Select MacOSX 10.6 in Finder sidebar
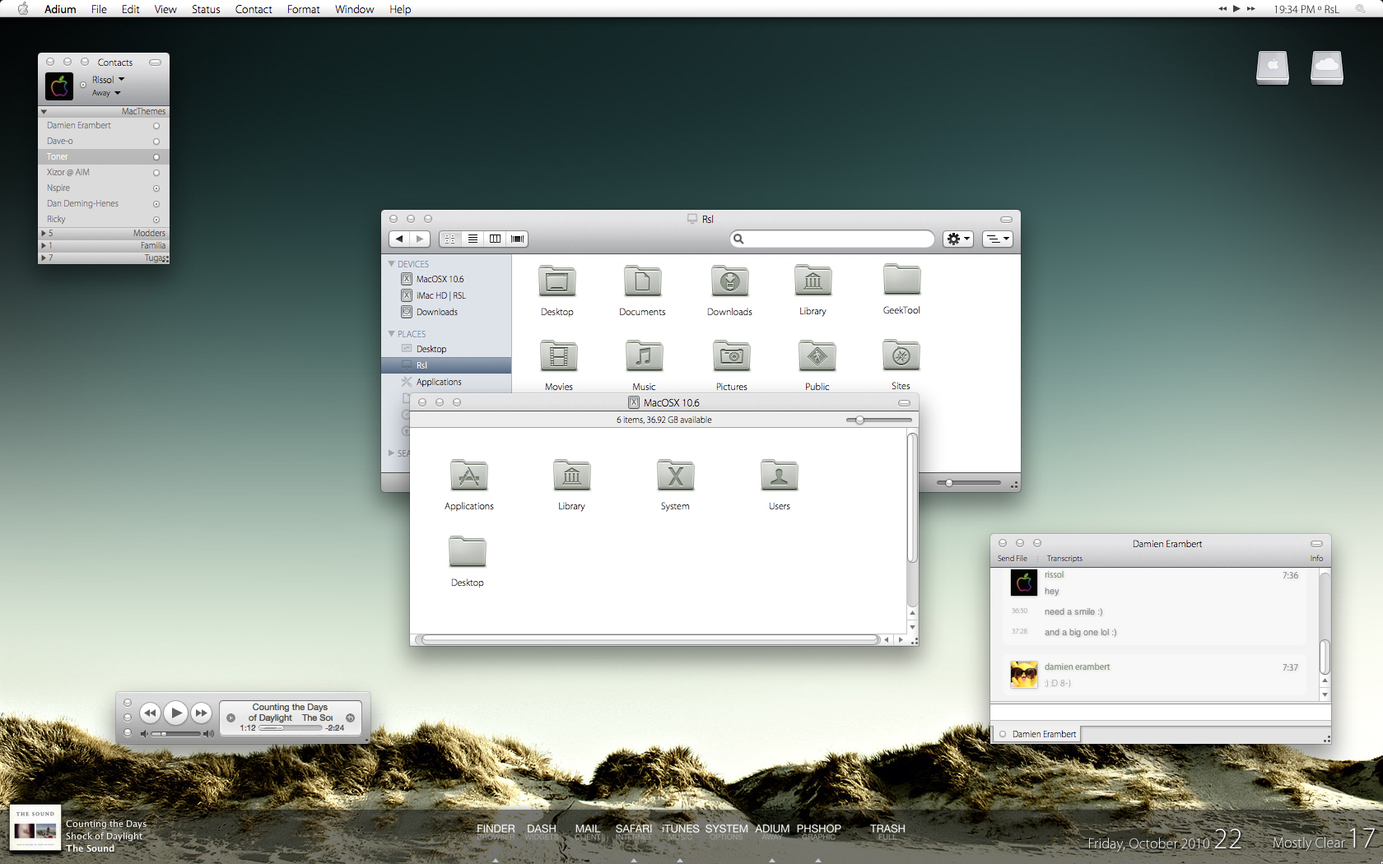1383x864 pixels. (x=446, y=279)
